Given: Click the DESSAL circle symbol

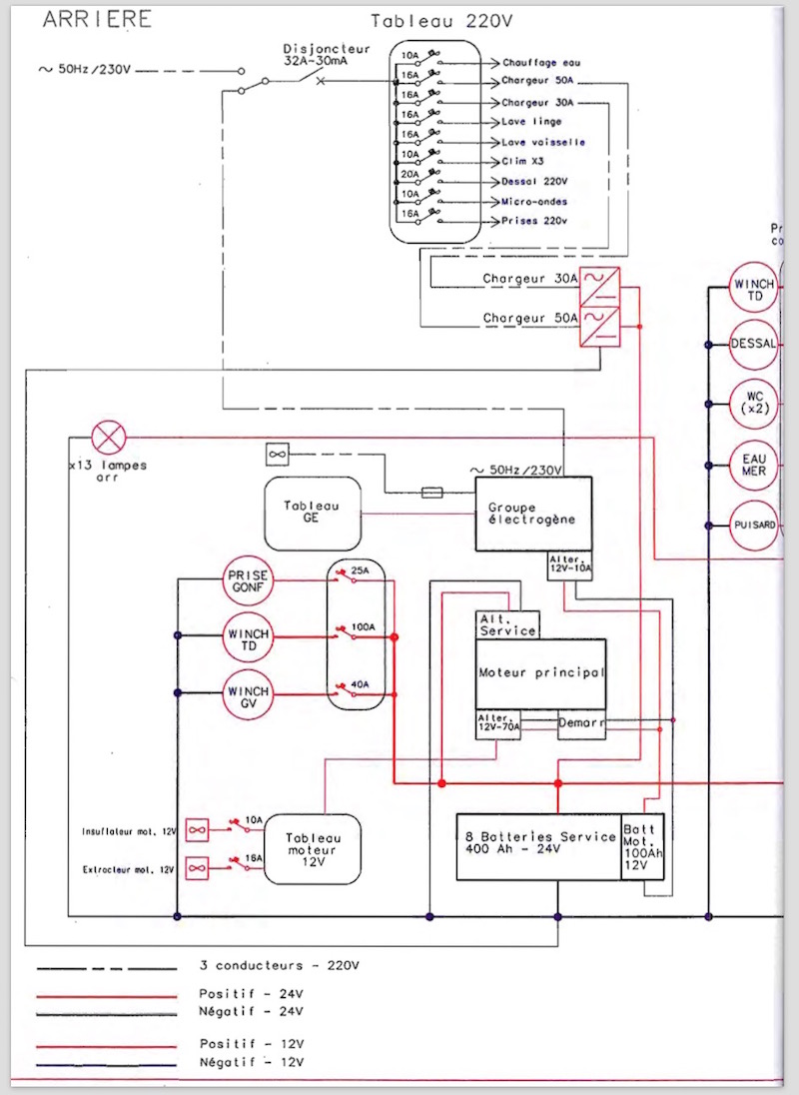Looking at the screenshot, I should tap(753, 344).
